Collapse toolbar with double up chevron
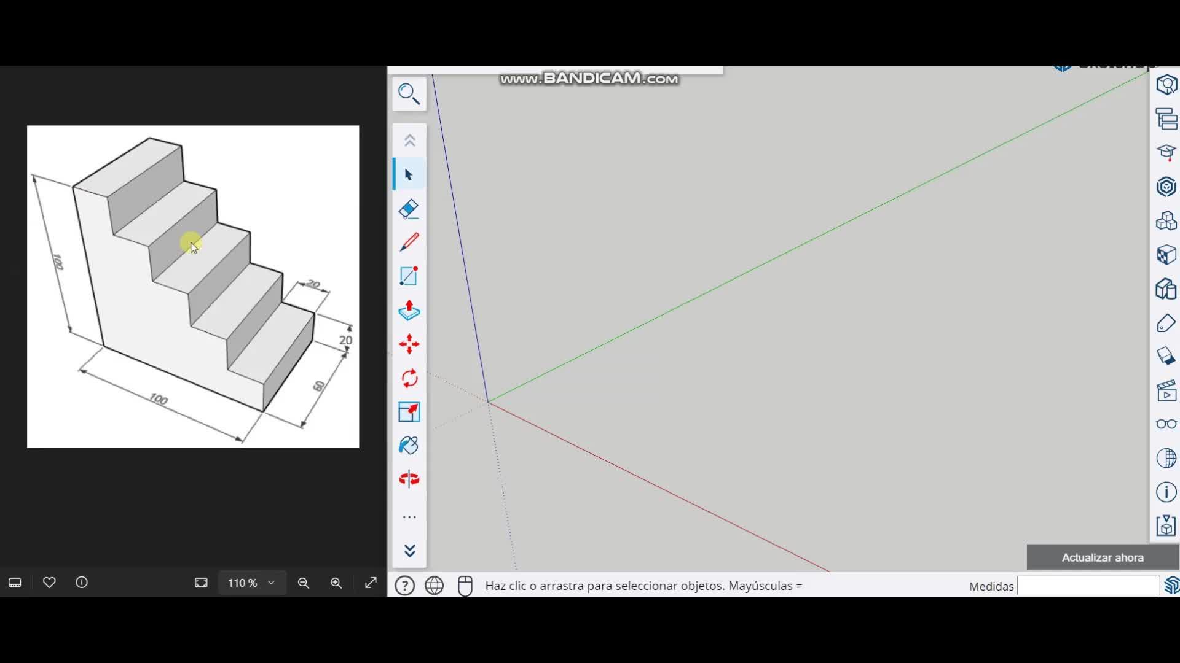The image size is (1180, 663). [409, 141]
